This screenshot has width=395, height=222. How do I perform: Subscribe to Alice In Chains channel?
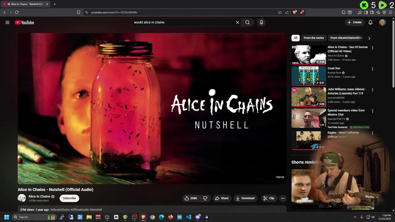69,198
